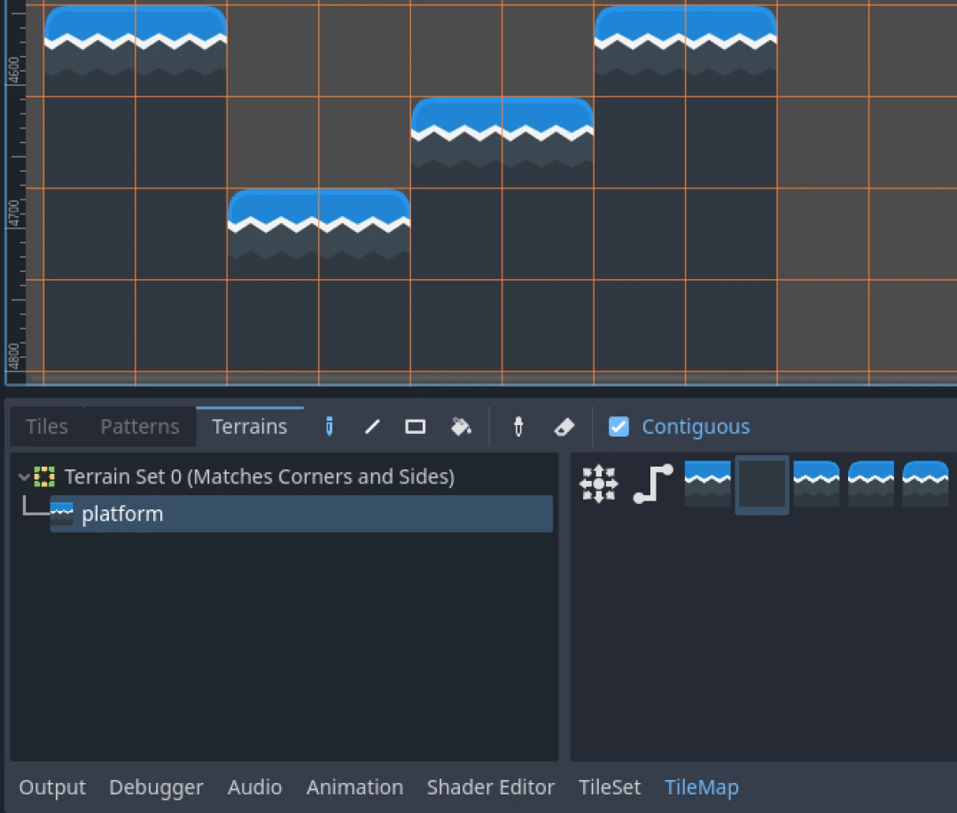Choose Path mode terrain icon
The image size is (957, 813).
click(653, 484)
